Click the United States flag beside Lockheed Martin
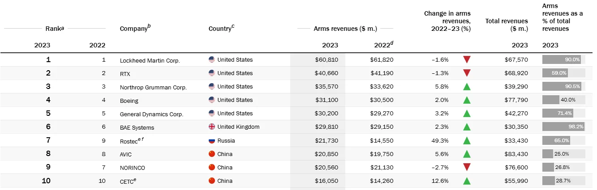 212,59
